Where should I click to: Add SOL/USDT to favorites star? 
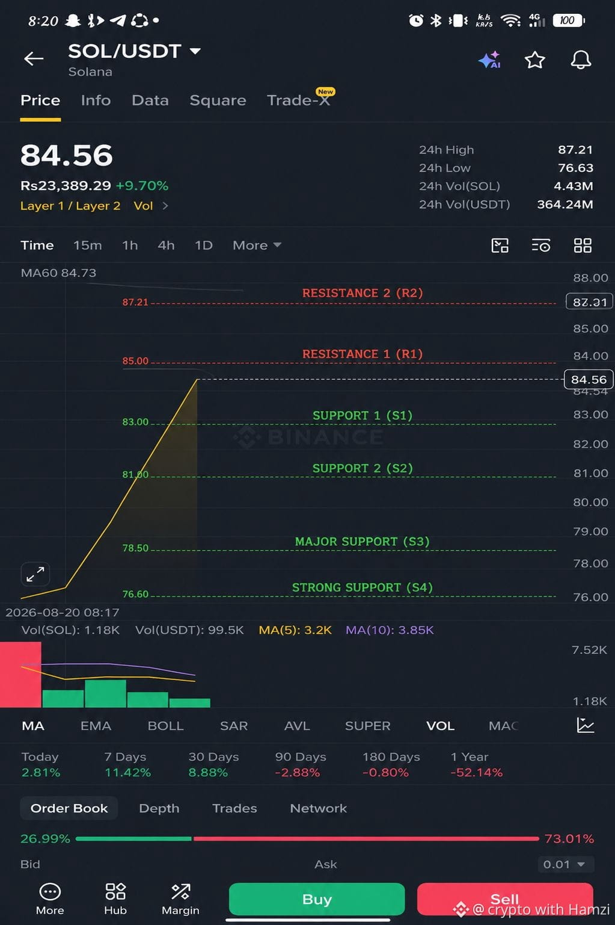[x=534, y=60]
